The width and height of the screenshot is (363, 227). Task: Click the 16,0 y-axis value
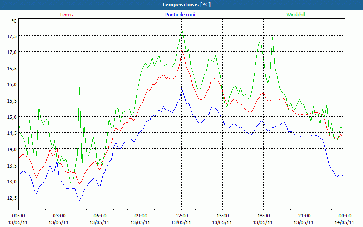(12, 85)
